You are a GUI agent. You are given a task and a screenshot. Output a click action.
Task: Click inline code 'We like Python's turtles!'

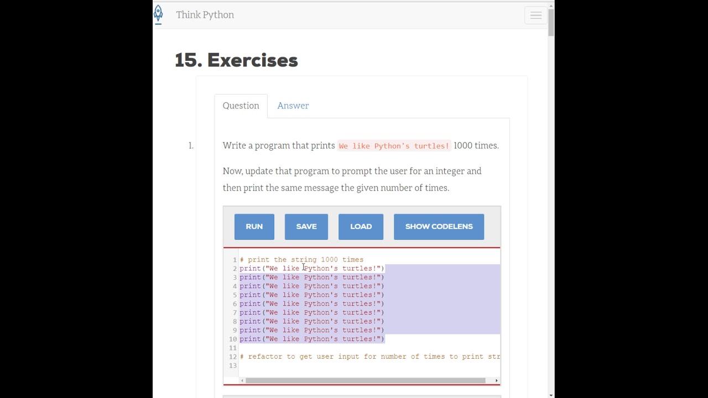point(394,146)
